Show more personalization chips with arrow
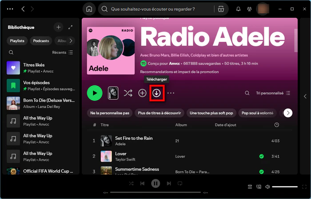Image resolution: width=311 pixels, height=199 pixels. click(288, 113)
